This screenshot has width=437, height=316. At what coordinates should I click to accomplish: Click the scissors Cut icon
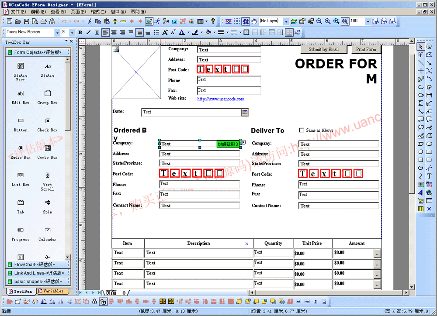pos(90,21)
